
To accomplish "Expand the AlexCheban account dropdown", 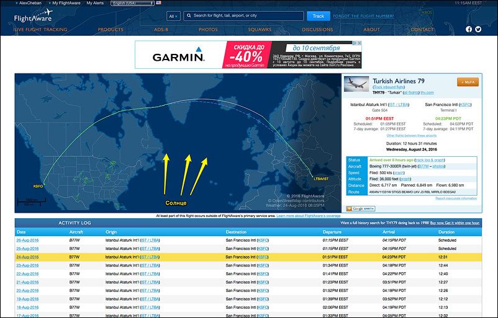I will (29, 3).
